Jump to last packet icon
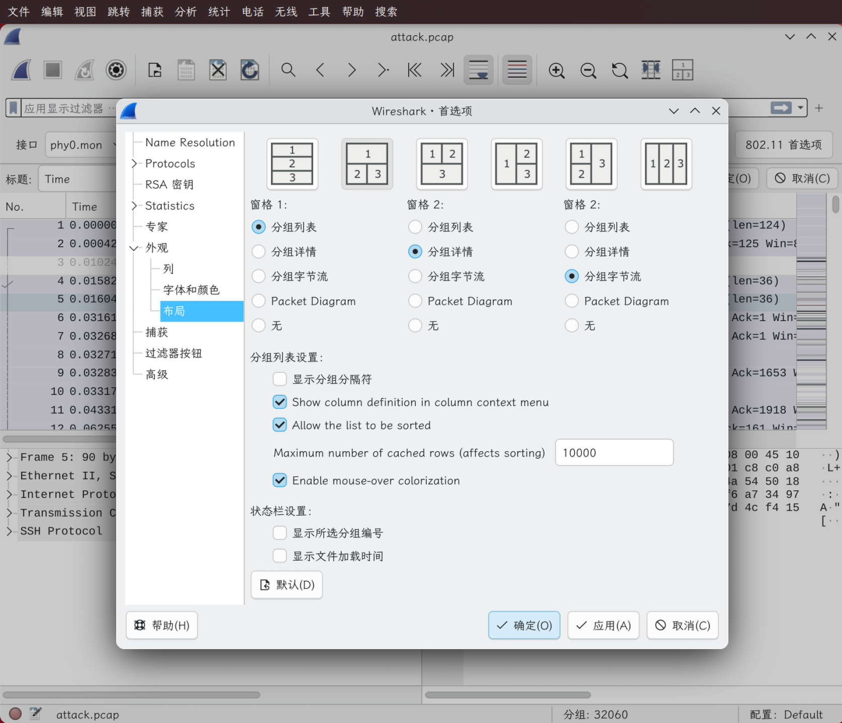 pos(447,70)
